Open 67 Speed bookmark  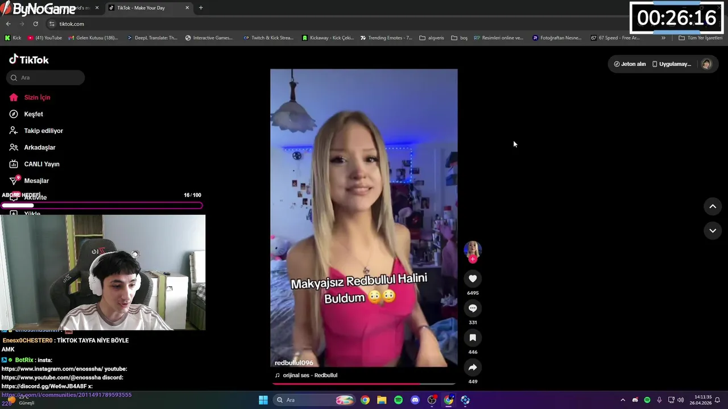coord(615,38)
